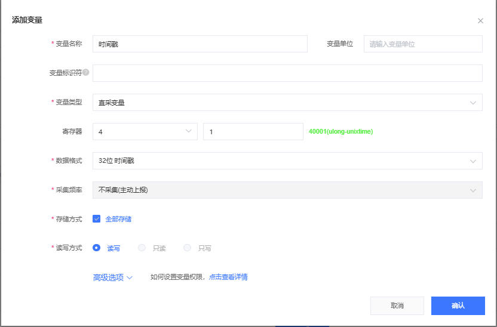This screenshot has height=327, width=497.
Task: Click the green 40001(ulong-unixtime) address text
Action: 340,131
